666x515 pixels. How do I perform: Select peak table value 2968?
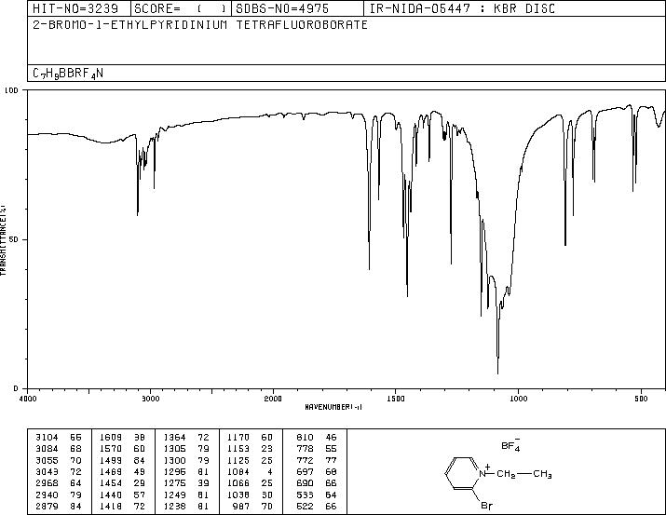click(x=48, y=483)
